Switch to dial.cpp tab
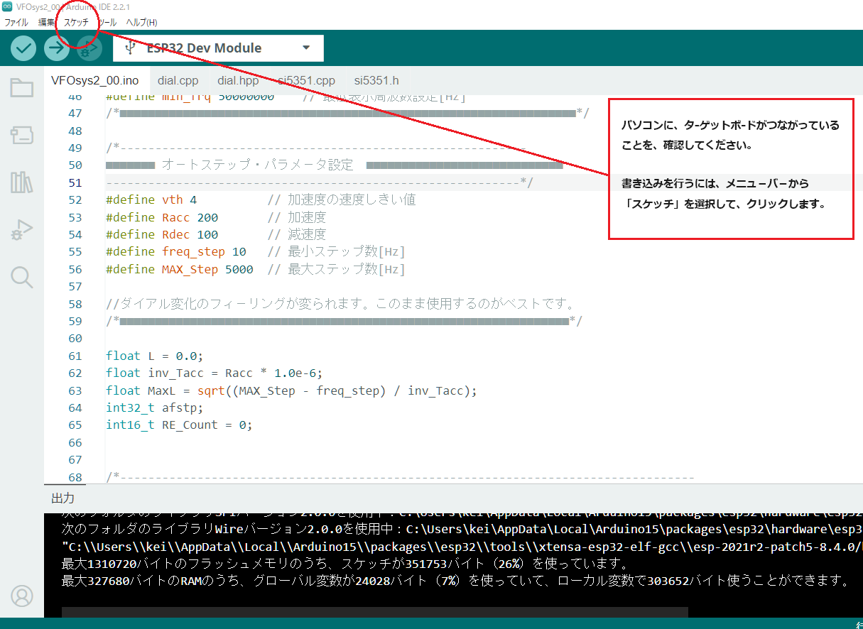This screenshot has height=629, width=863. [178, 80]
